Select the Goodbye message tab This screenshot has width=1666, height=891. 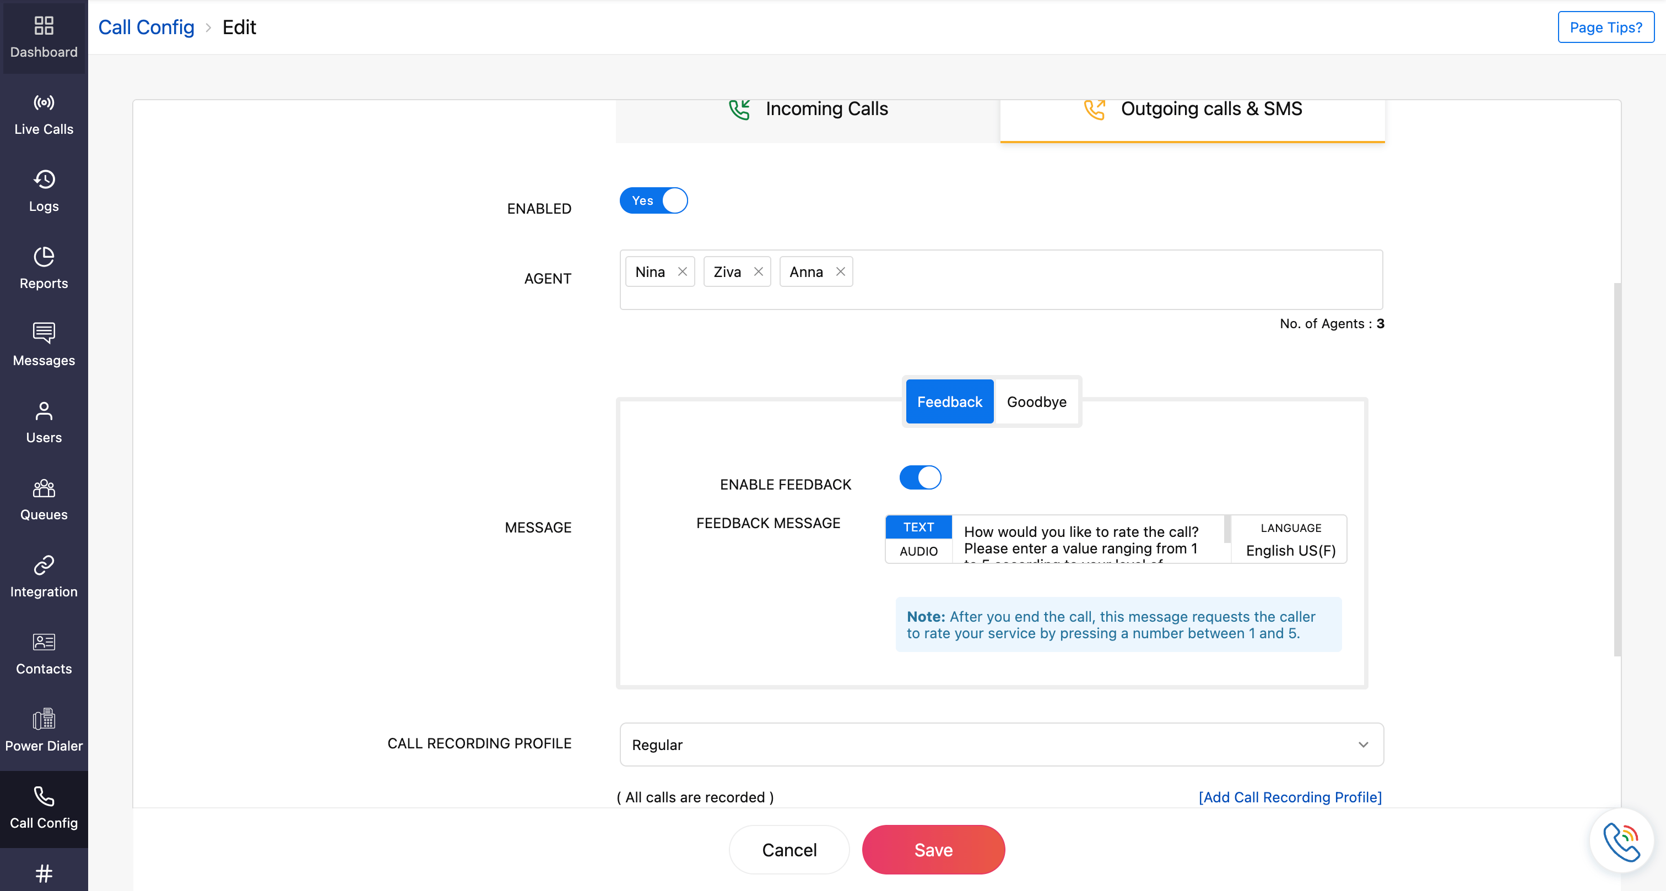(1035, 401)
